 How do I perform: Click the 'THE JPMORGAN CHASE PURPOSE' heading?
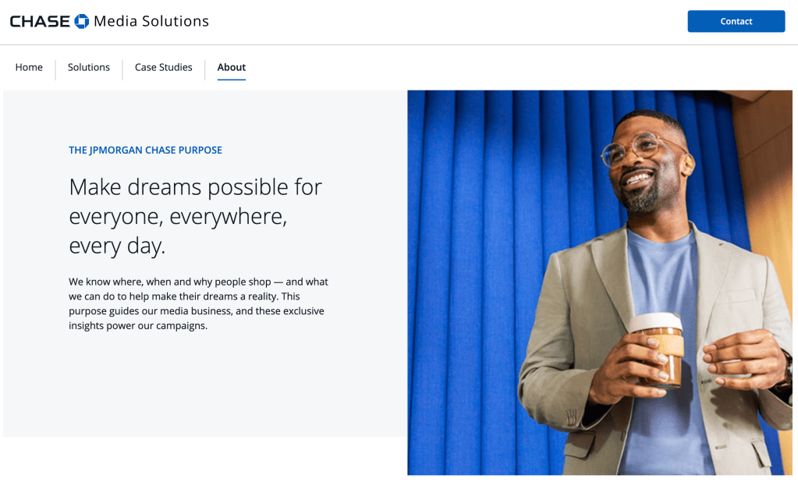click(145, 150)
